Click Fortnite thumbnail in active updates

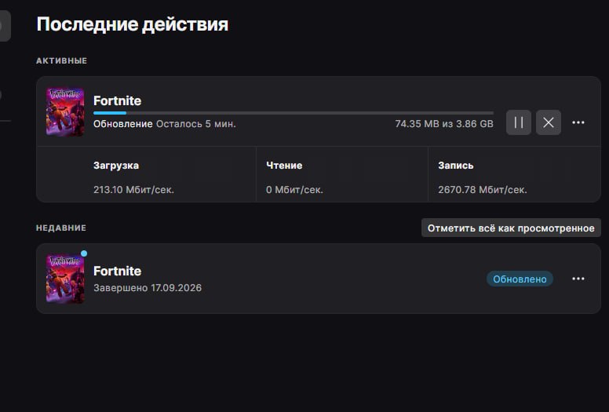coord(65,112)
